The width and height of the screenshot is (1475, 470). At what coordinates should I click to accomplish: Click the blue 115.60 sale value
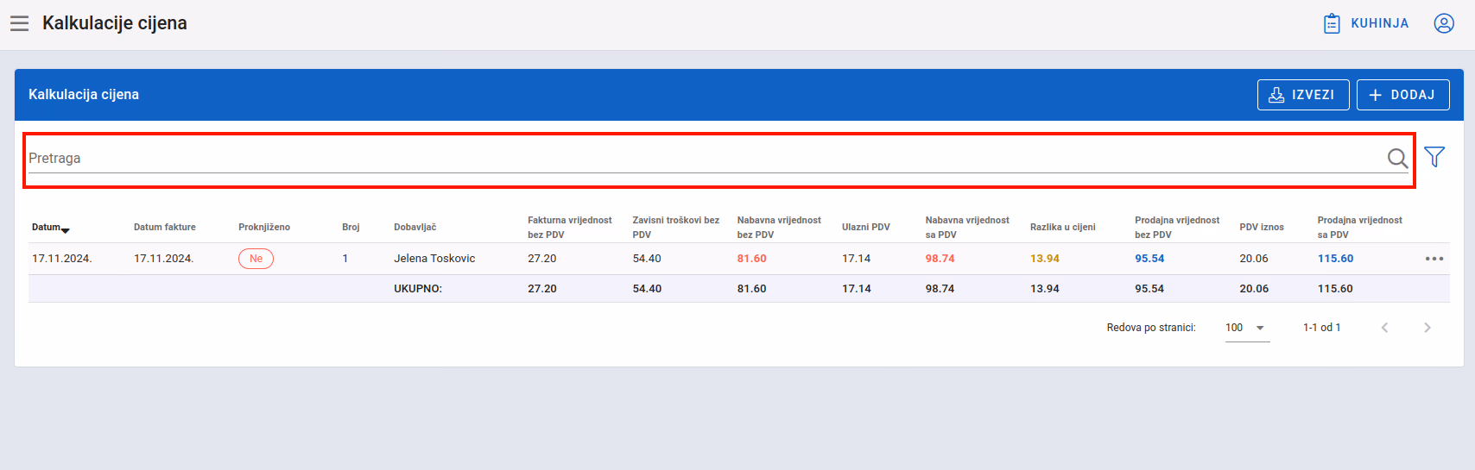tap(1335, 259)
